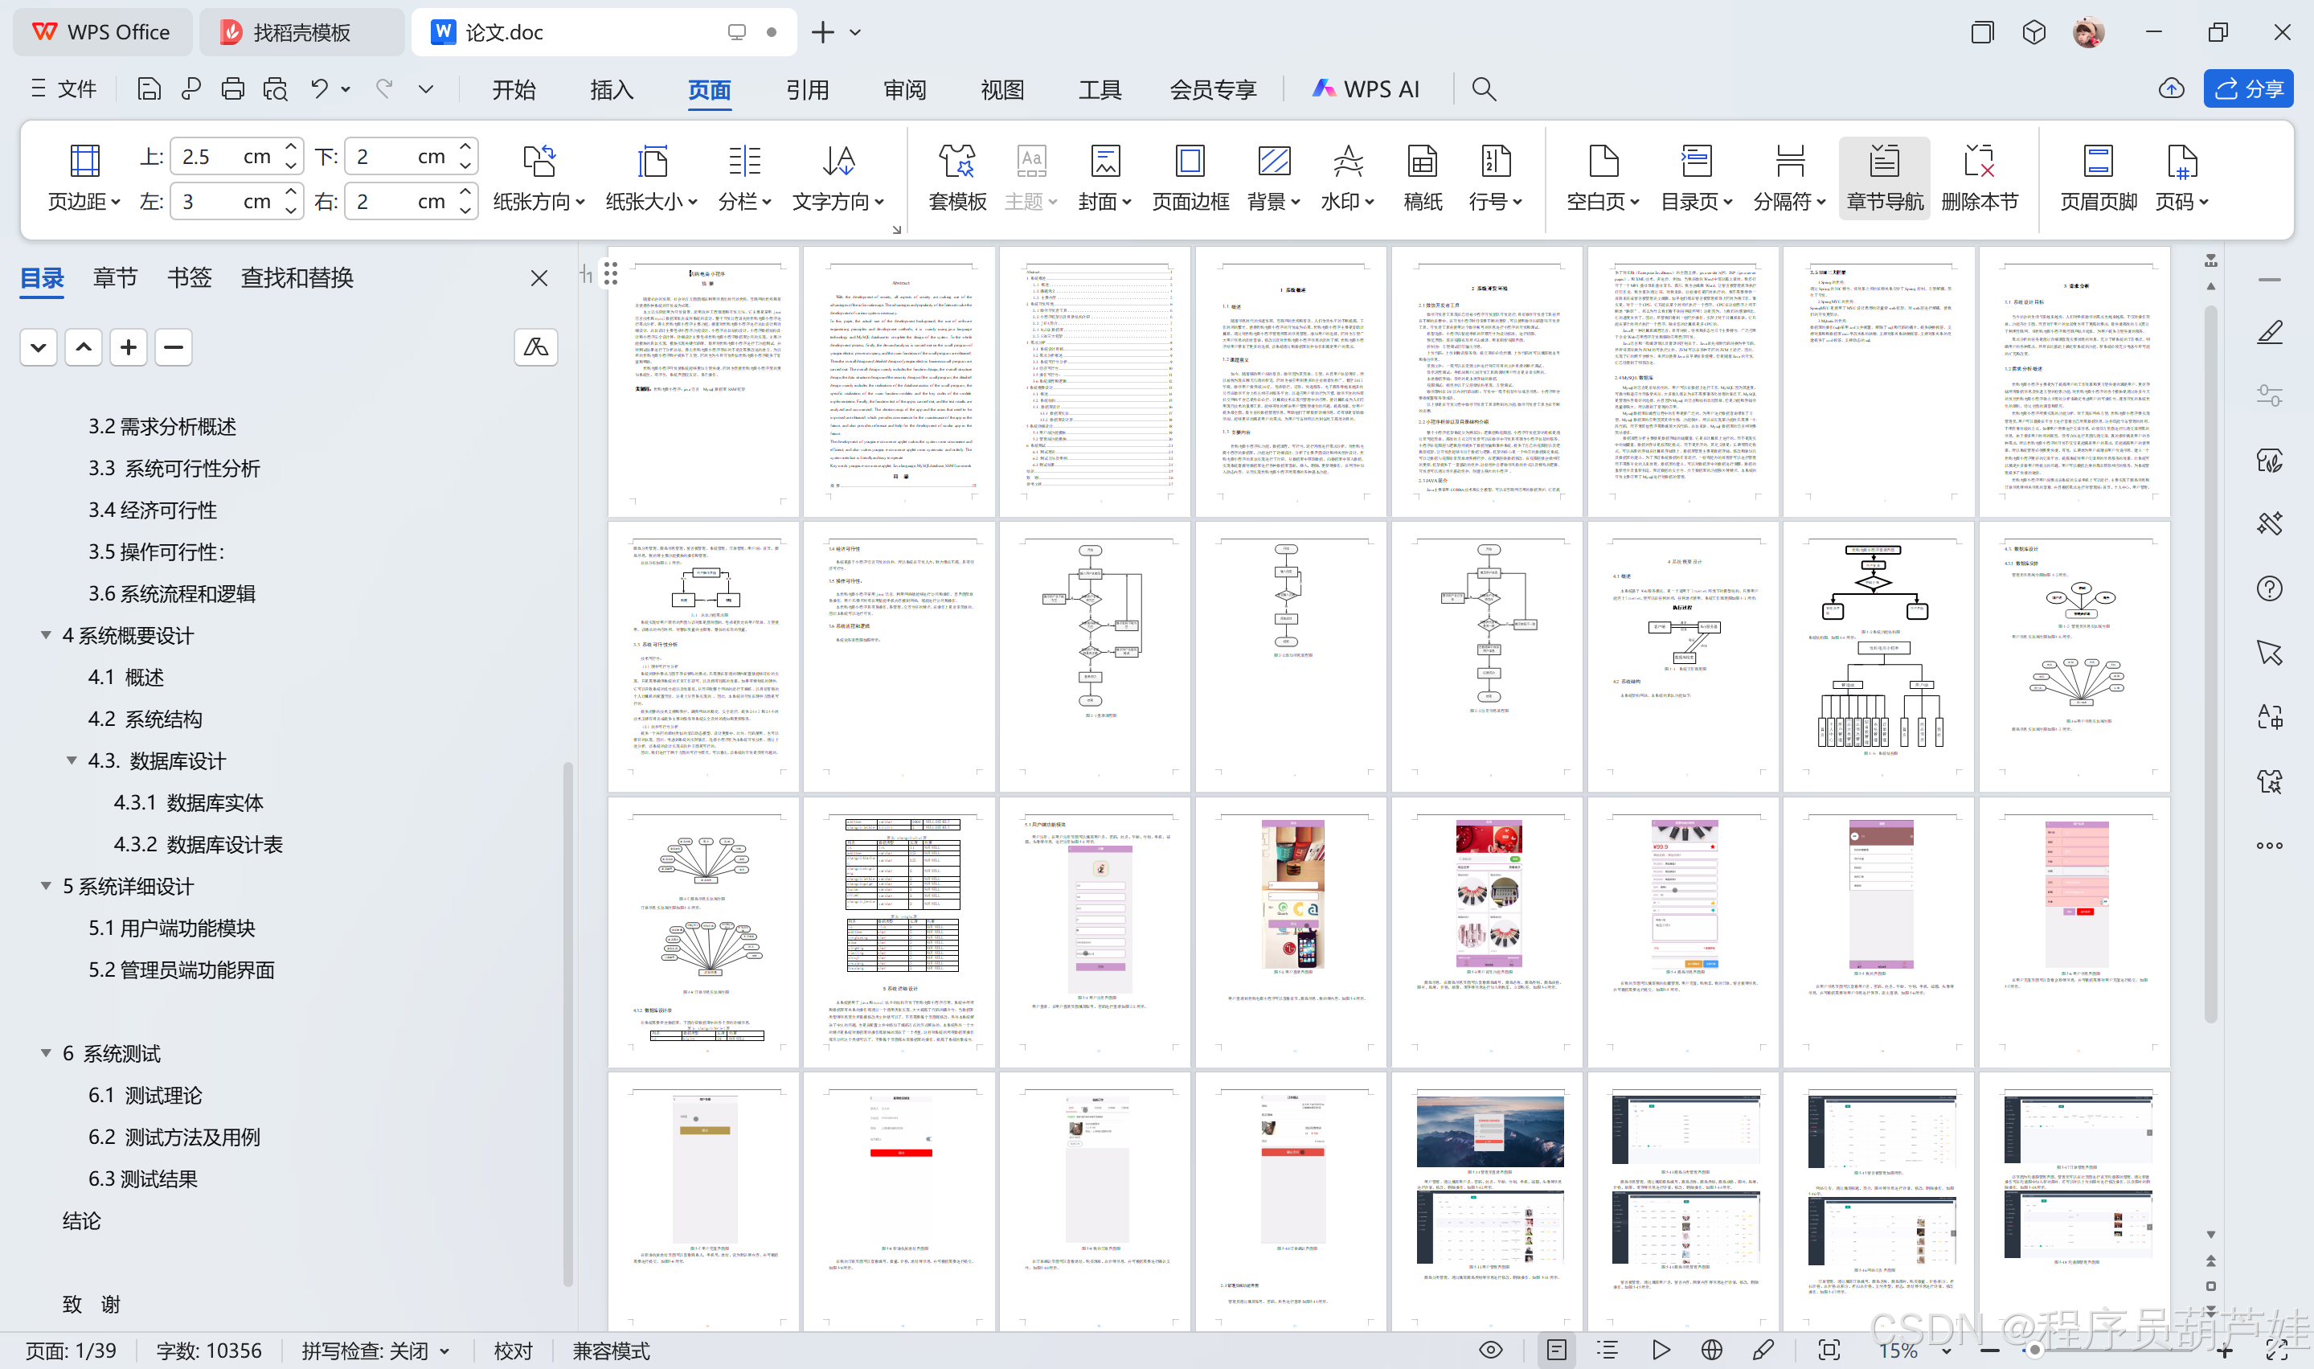Toggle eye protection mode icon

point(1490,1351)
